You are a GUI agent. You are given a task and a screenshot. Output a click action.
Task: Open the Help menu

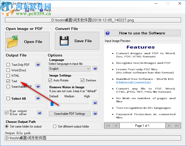[x=45, y=10]
